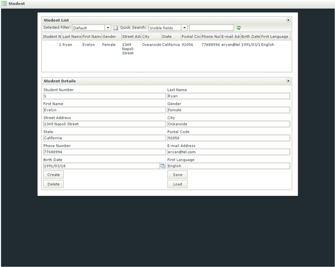Select the '1991/03/1' birth date list cell
The width and height of the screenshot is (335, 267).
(x=251, y=45)
